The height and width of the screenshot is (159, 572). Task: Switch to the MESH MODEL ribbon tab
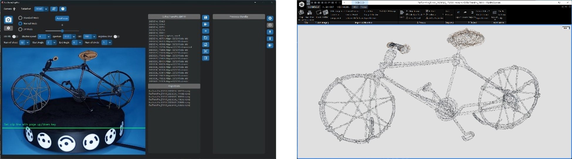tap(343, 7)
